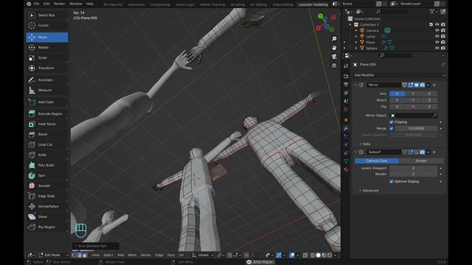Select the Shrink/Fatten tool
The image size is (472, 265).
[x=47, y=206]
